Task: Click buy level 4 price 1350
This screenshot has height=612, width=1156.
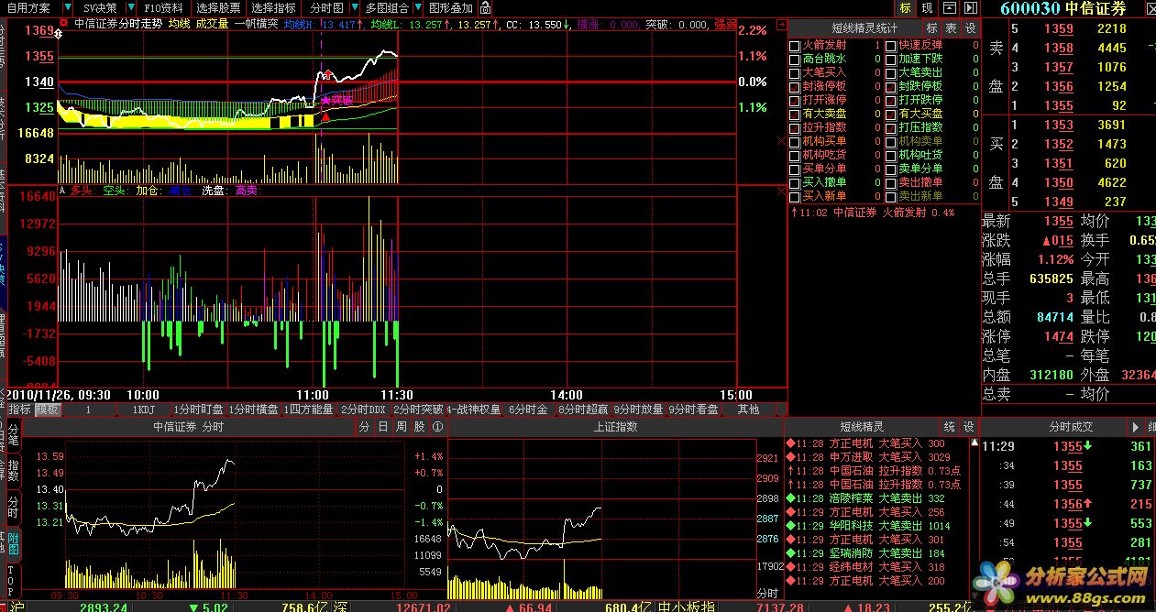Action: 1059,182
